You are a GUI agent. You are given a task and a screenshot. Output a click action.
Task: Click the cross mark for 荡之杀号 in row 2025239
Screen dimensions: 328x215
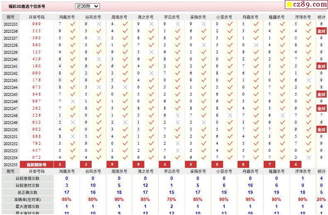151,52
